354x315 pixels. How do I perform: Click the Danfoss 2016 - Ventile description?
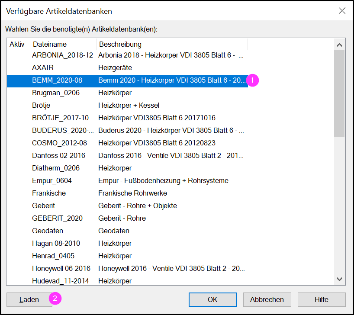[x=171, y=155]
